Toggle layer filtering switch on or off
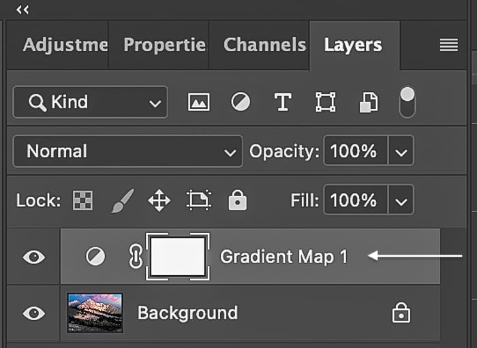 point(407,102)
